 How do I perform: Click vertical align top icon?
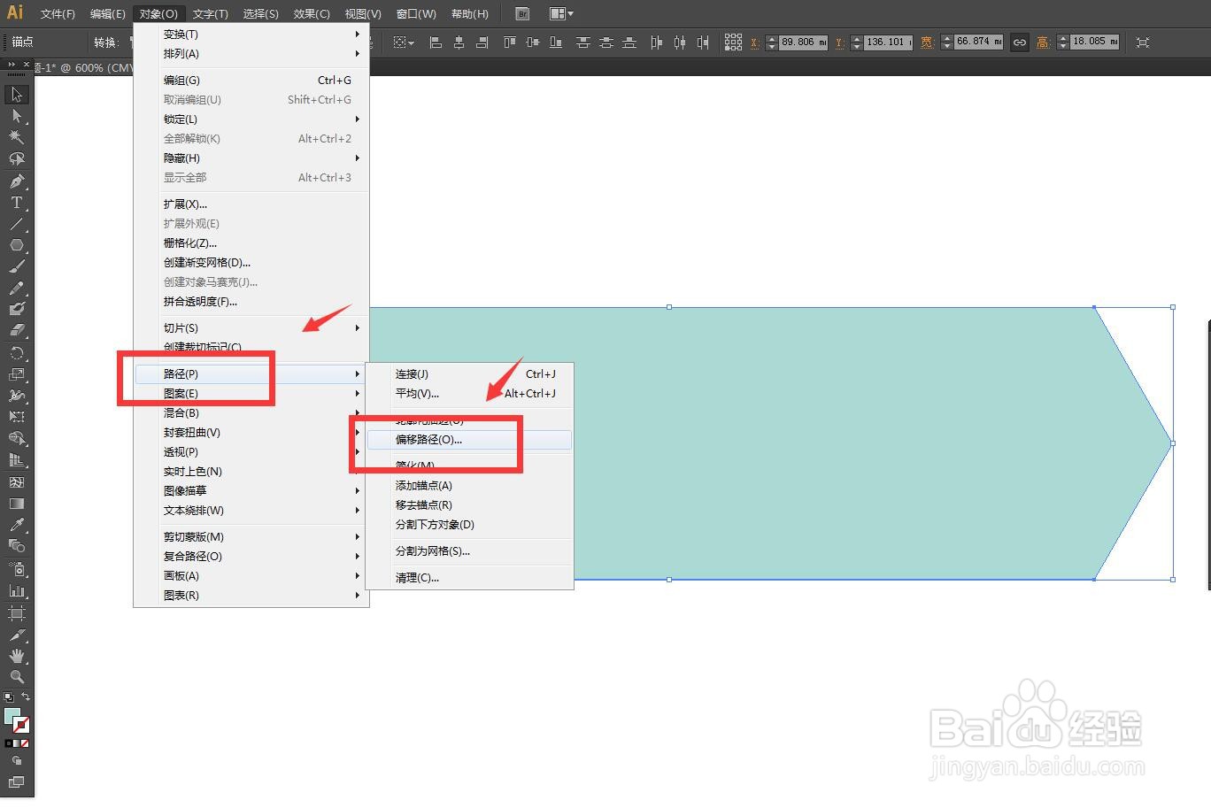pyautogui.click(x=509, y=42)
